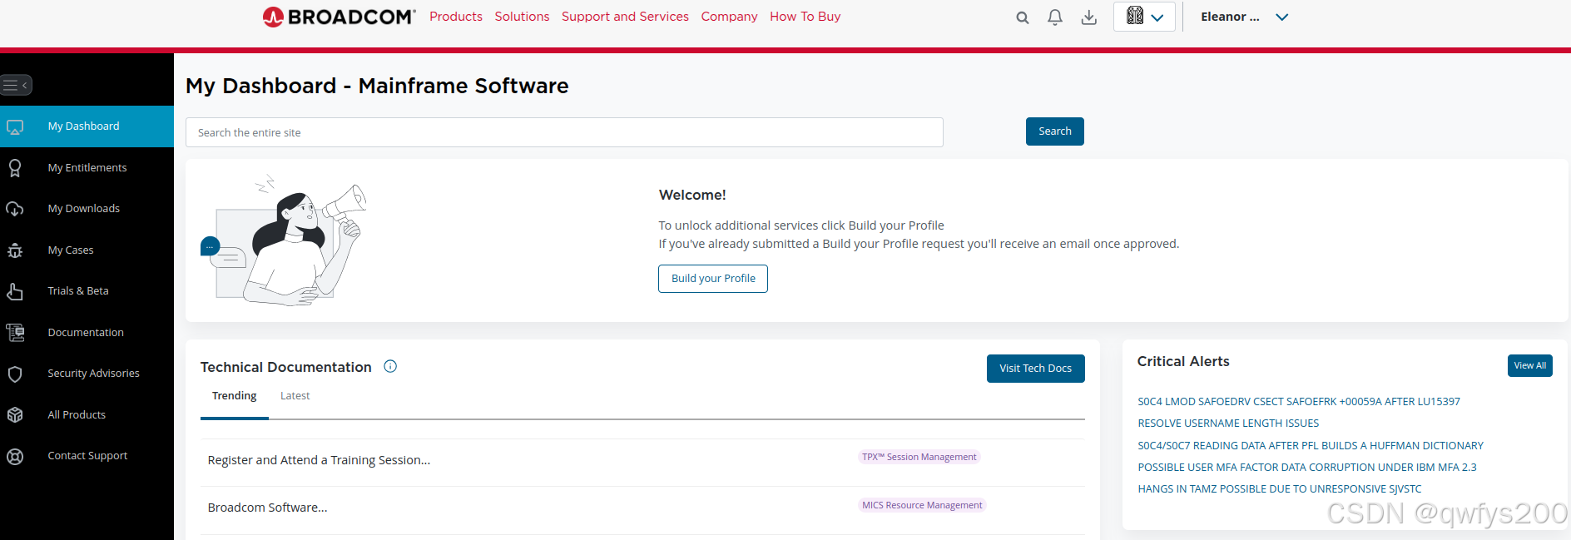Screen dimensions: 1571x540
Task: Click View All critical alerts button
Action: pyautogui.click(x=1529, y=366)
